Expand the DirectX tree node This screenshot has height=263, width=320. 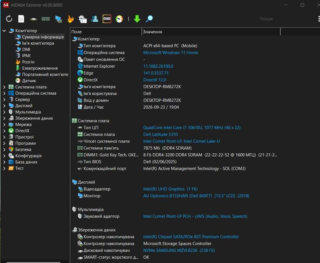pyautogui.click(x=4, y=131)
